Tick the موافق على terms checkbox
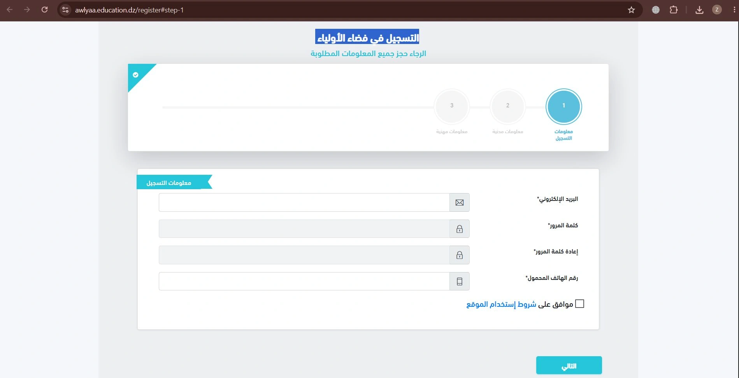 pos(580,304)
